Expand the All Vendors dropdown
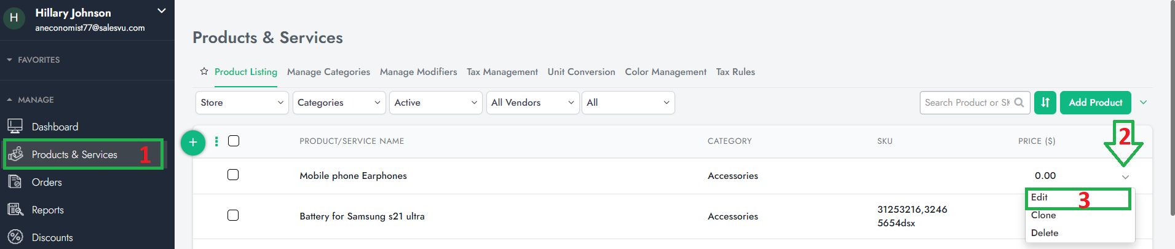This screenshot has height=249, width=1175. tap(532, 103)
